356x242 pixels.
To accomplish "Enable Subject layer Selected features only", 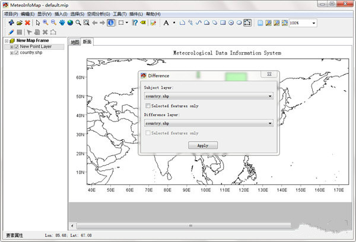I will point(148,106).
